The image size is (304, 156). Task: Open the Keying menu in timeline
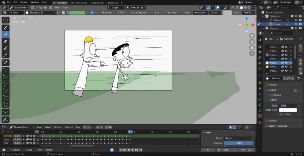coord(29,150)
